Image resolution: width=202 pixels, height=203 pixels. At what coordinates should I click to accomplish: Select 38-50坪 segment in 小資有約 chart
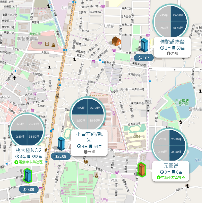pos(96,122)
